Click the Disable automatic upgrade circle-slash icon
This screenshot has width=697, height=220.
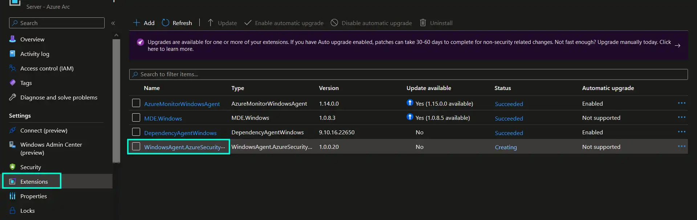click(x=334, y=23)
